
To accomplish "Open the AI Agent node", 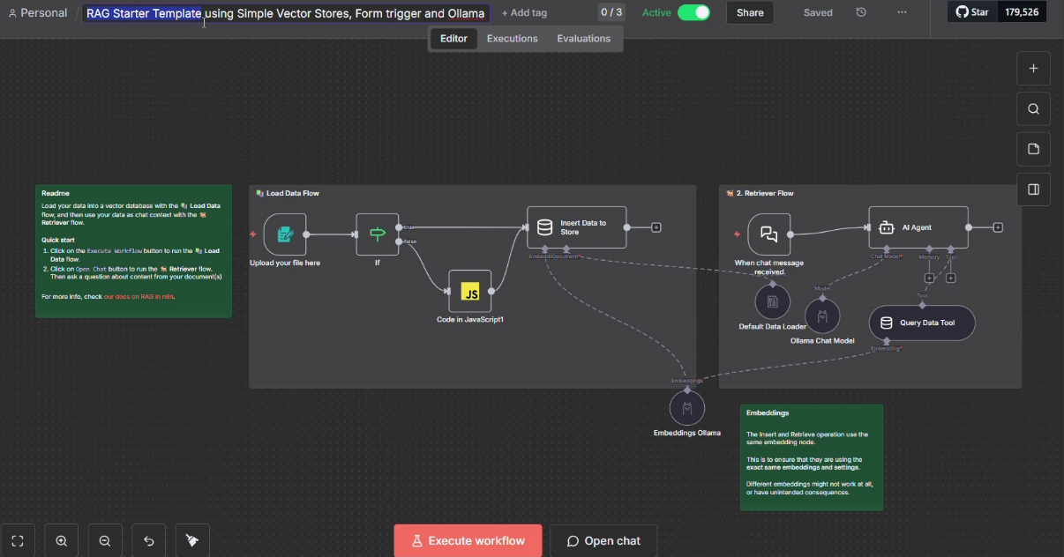I will (918, 227).
